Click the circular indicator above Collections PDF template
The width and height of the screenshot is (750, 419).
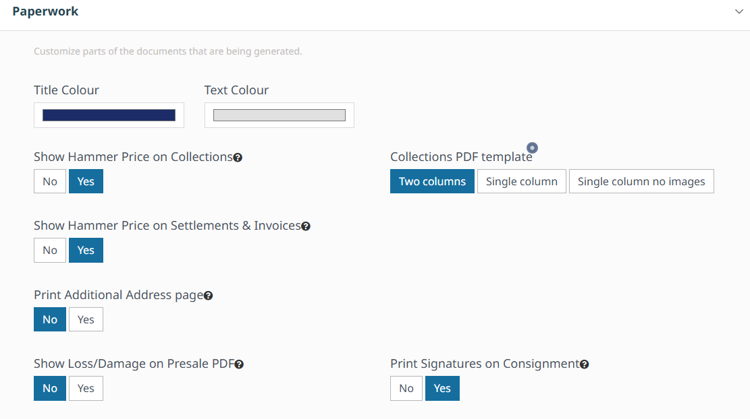[x=532, y=148]
